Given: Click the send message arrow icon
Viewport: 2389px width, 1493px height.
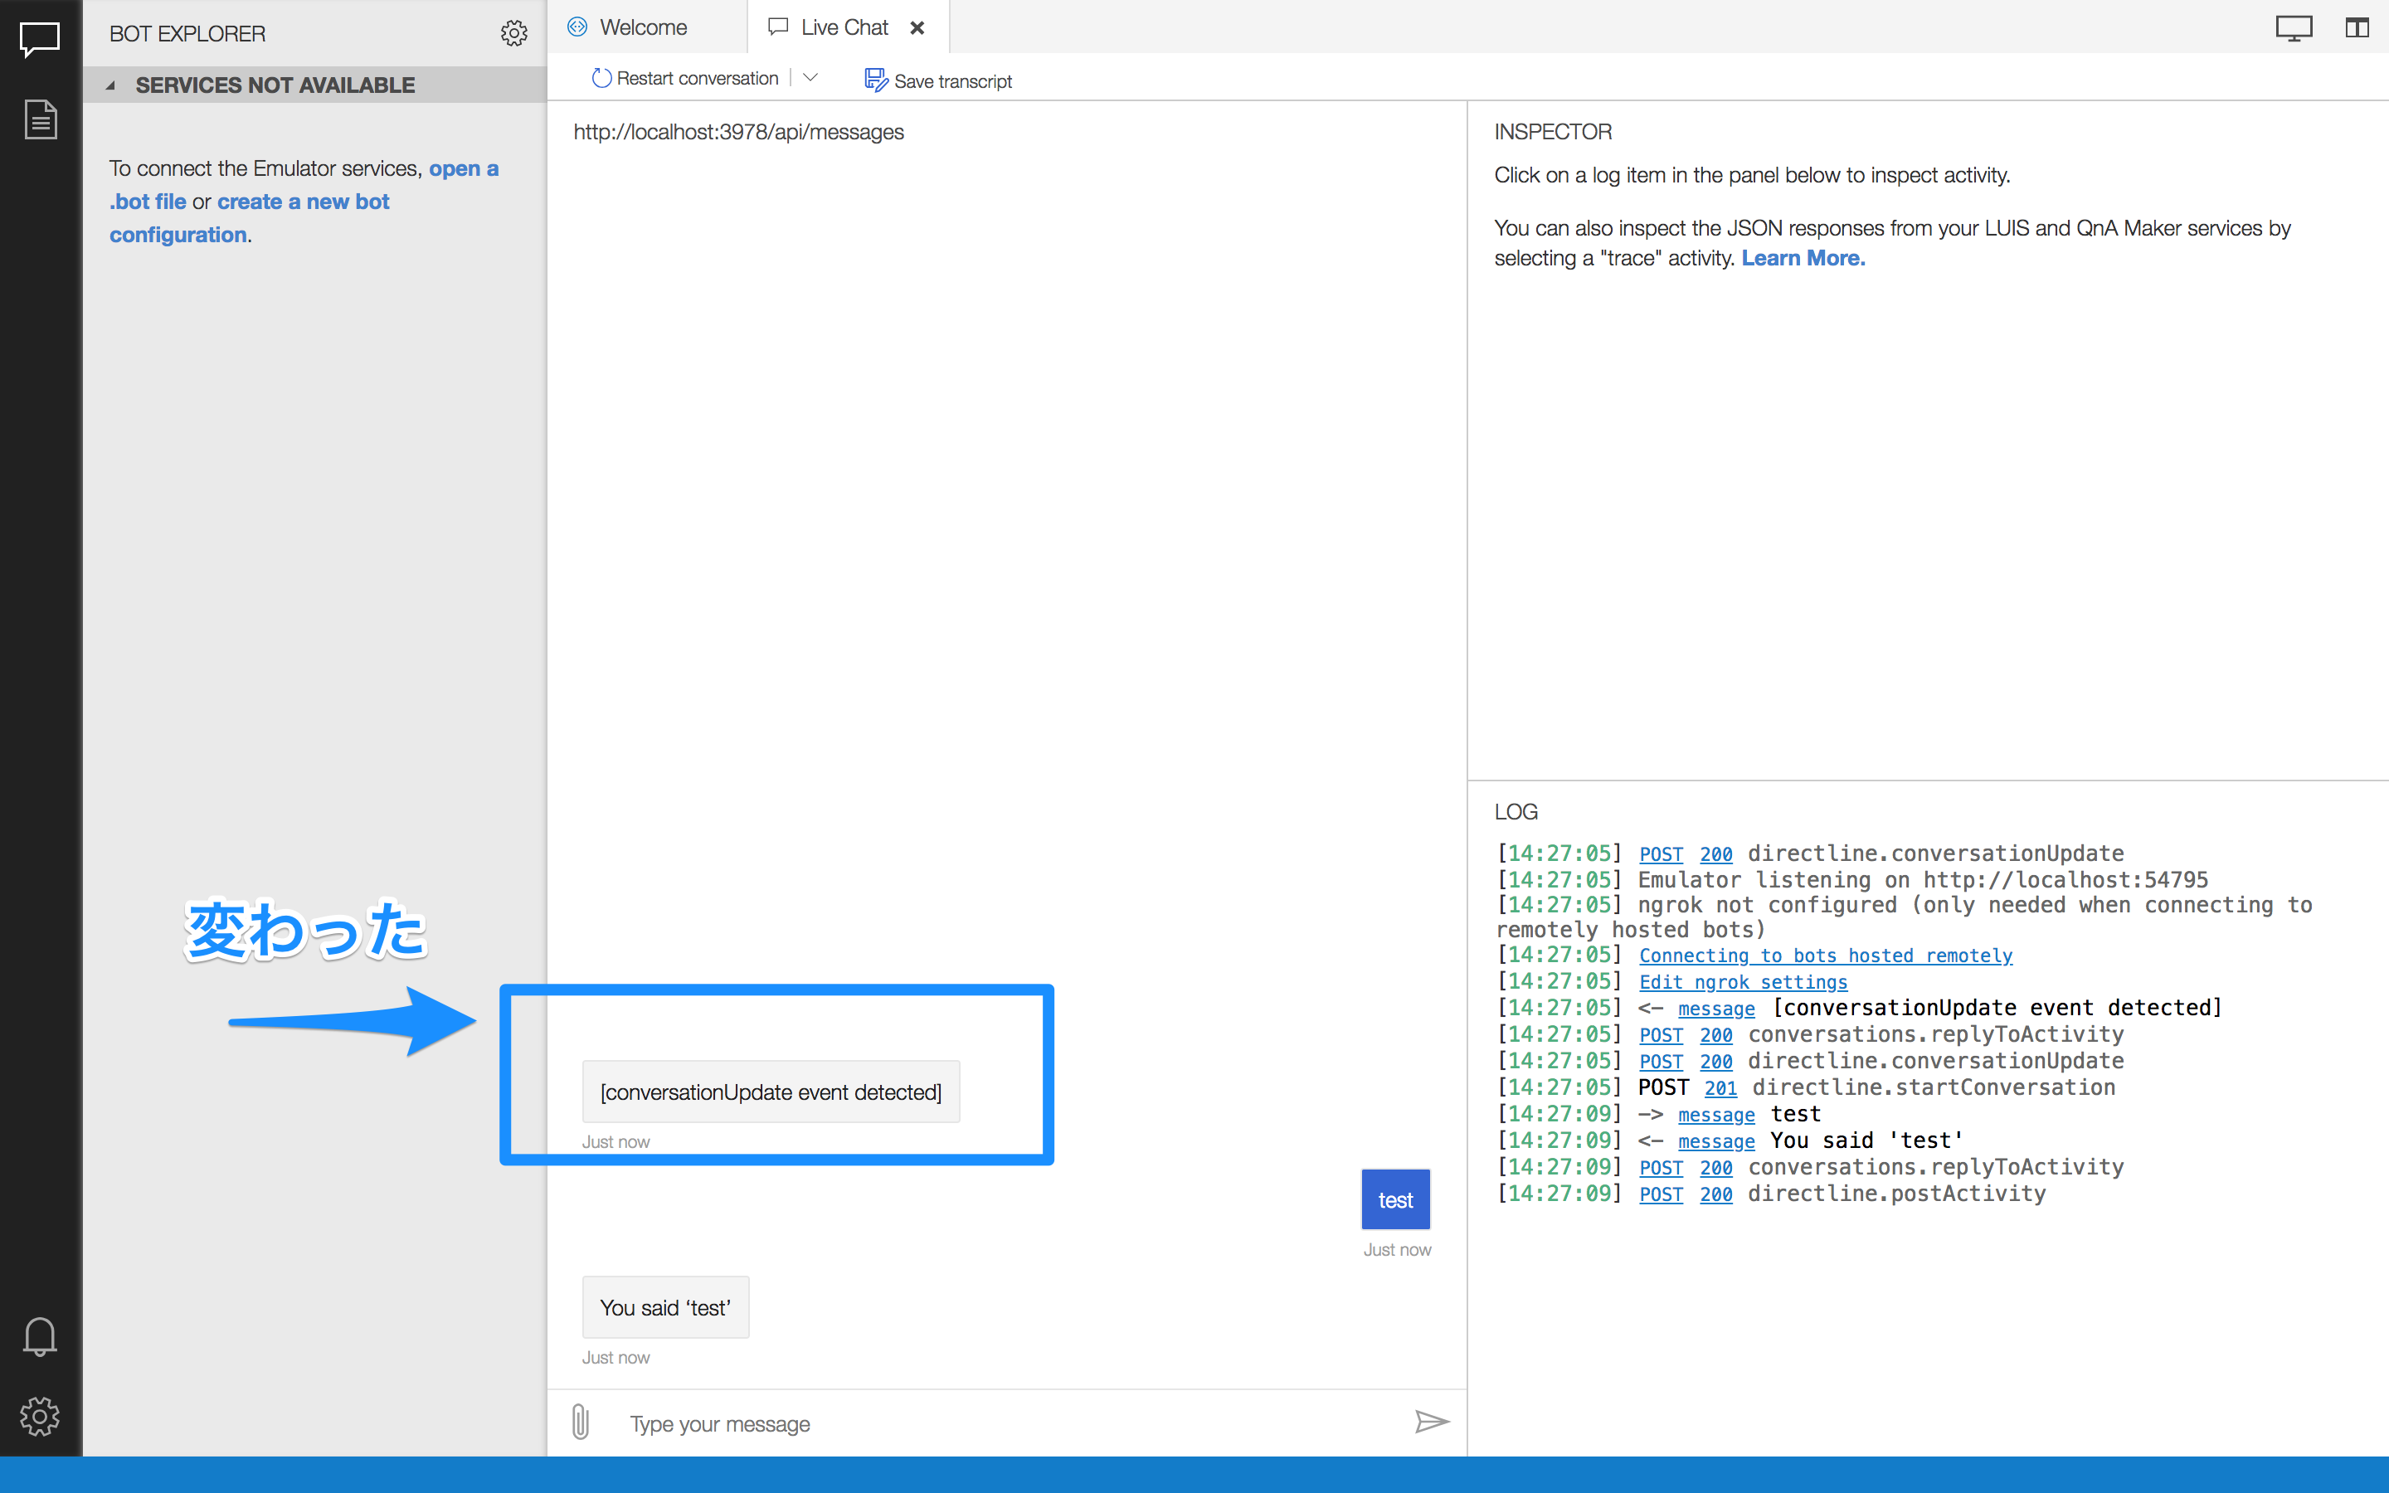Looking at the screenshot, I should [x=1432, y=1421].
